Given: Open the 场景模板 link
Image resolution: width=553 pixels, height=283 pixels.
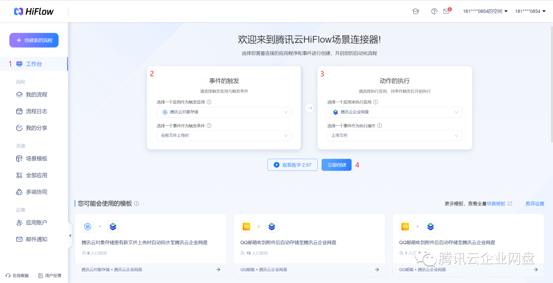Looking at the screenshot, I should pos(496,203).
